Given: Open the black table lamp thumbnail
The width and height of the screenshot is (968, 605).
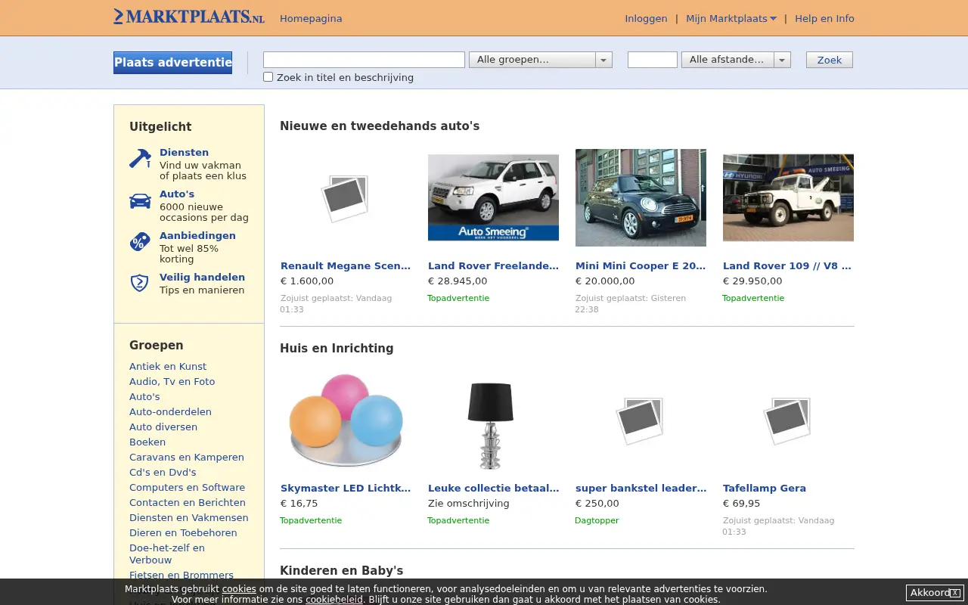Looking at the screenshot, I should (491, 425).
